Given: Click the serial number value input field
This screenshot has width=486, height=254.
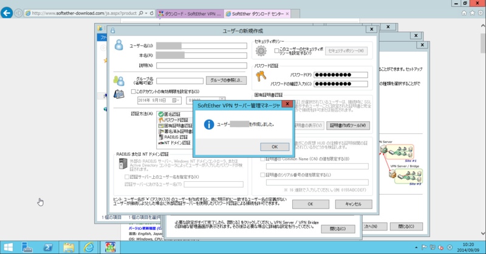Looking at the screenshot, I should tap(317, 182).
